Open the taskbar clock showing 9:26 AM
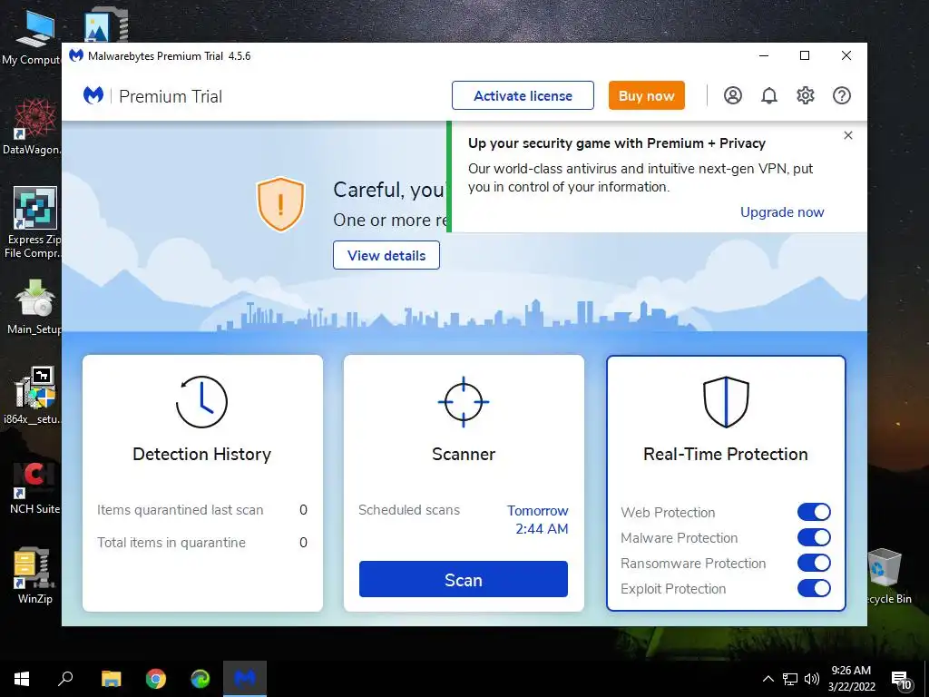The image size is (929, 697). click(851, 679)
